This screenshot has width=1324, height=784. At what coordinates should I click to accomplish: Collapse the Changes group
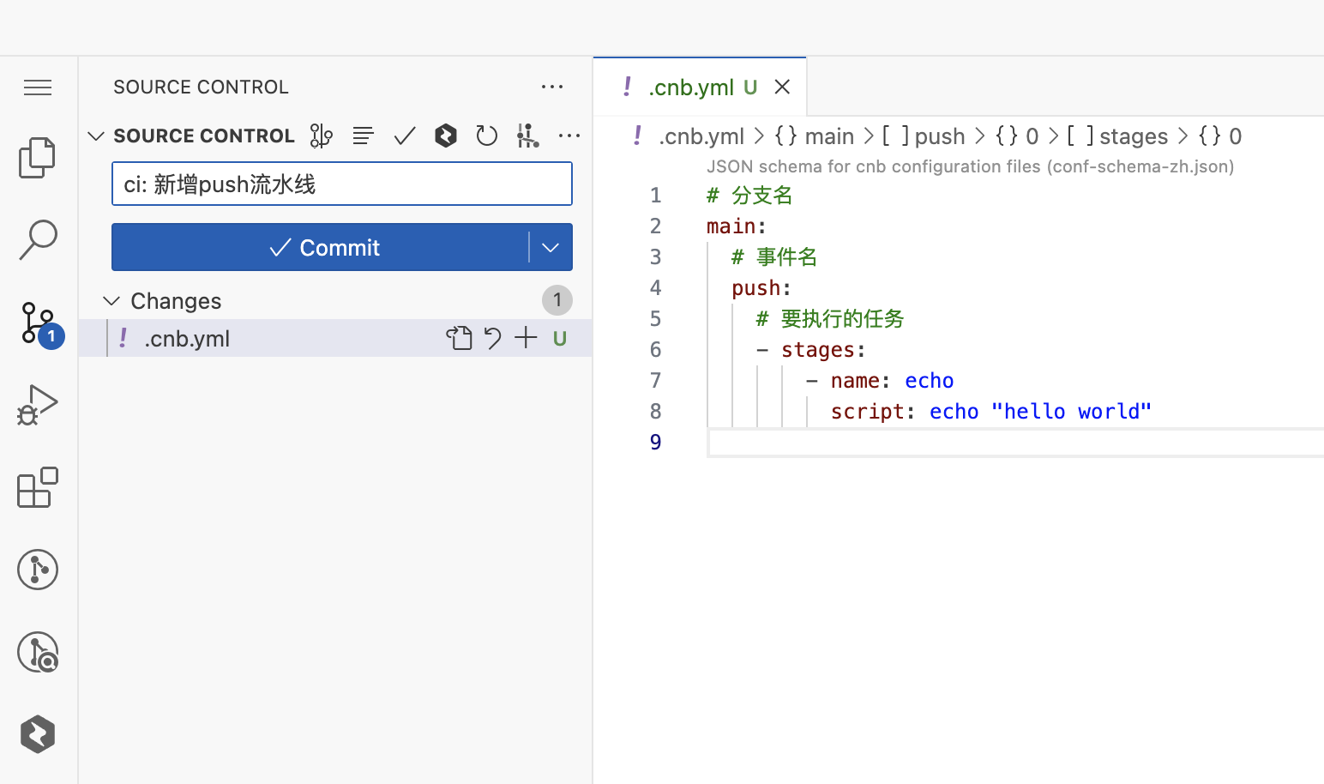pyautogui.click(x=111, y=301)
